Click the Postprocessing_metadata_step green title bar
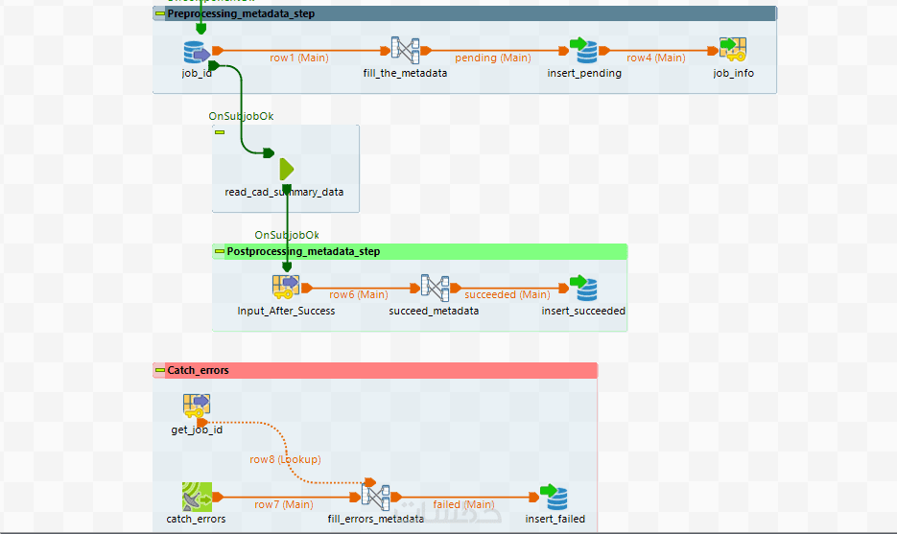Image resolution: width=897 pixels, height=534 pixels. [420, 251]
